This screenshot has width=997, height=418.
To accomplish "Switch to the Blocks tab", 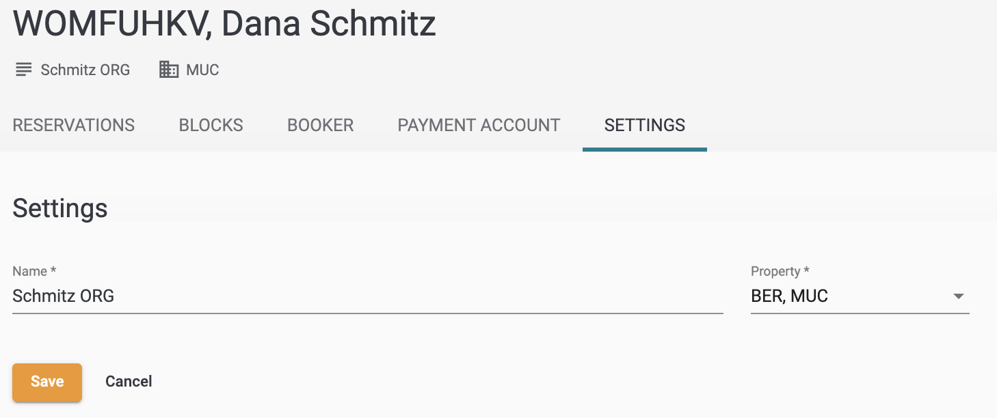I will click(211, 126).
